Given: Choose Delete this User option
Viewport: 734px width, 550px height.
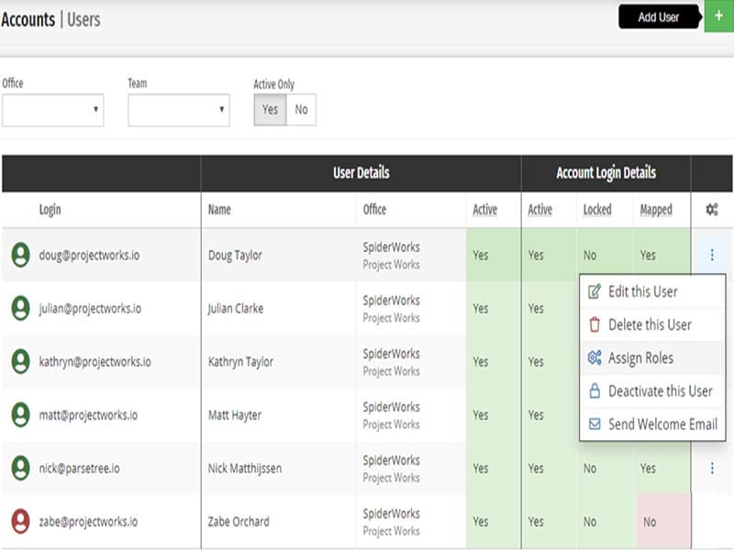Looking at the screenshot, I should click(650, 324).
